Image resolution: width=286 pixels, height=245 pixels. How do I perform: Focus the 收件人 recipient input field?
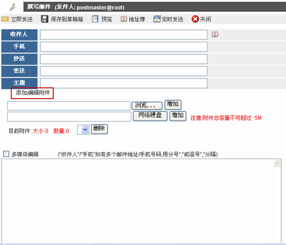click(x=124, y=35)
